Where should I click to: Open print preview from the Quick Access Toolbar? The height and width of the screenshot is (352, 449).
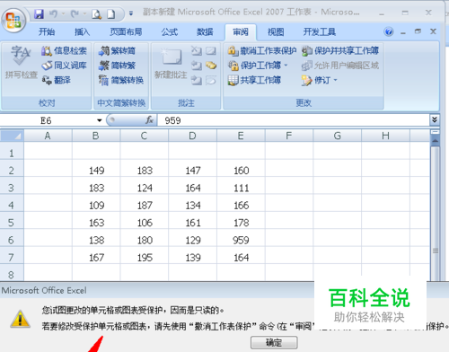click(96, 14)
